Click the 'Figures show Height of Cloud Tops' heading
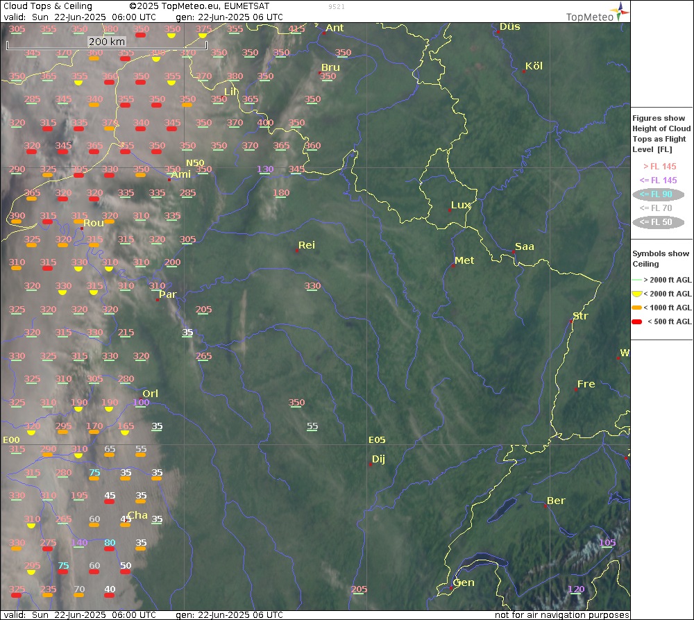 [661, 134]
